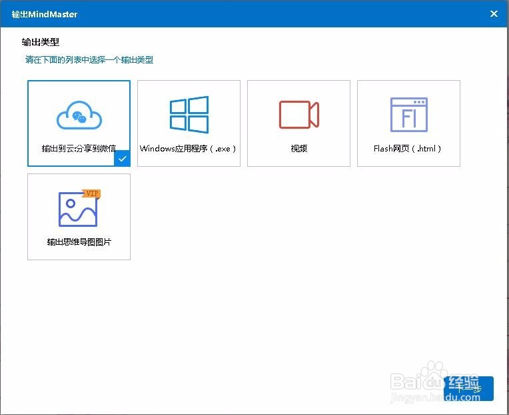
Task: Choose the VIP mind map picture icon
Action: [79, 208]
